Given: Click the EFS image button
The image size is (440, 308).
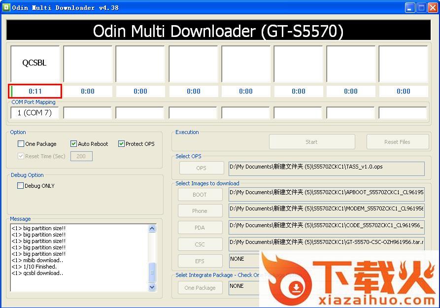Looking at the screenshot, I should click(200, 261).
